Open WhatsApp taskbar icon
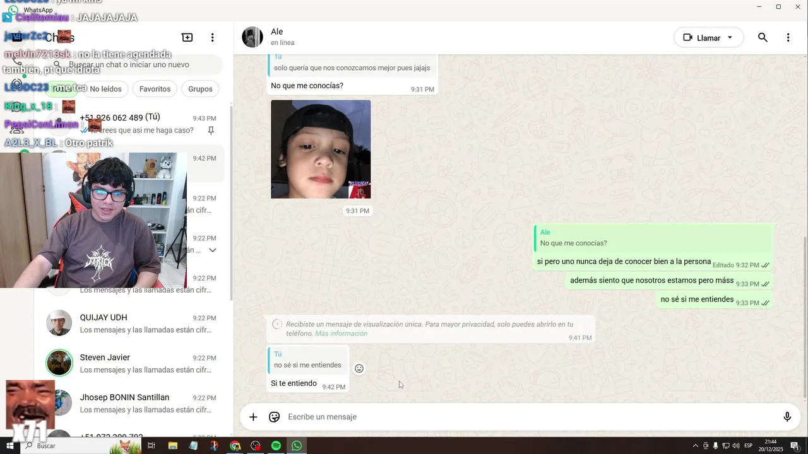 [297, 446]
